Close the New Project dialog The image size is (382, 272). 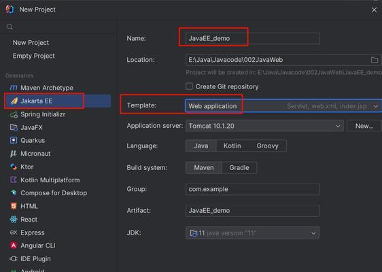(x=374, y=10)
